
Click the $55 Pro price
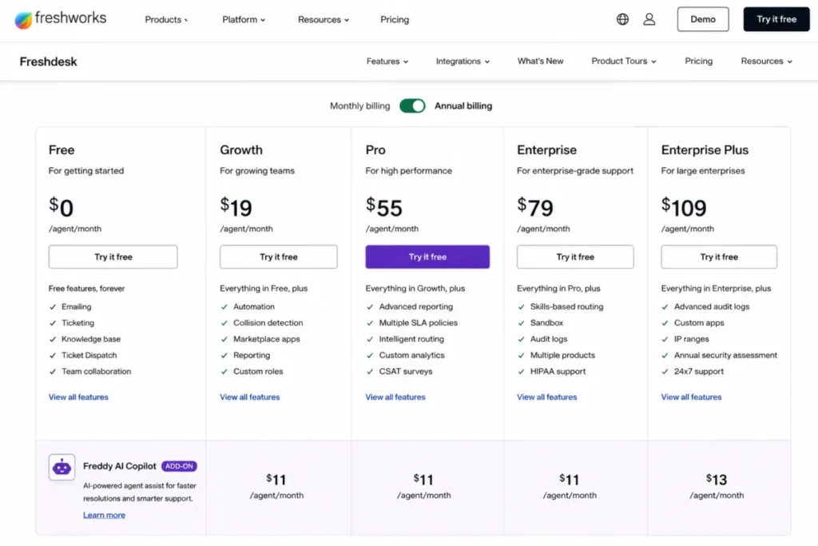[x=384, y=207]
